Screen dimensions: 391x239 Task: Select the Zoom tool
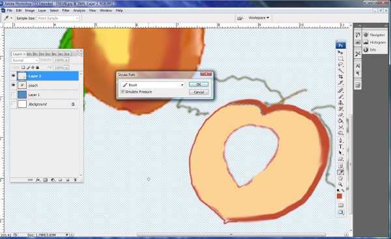340,184
